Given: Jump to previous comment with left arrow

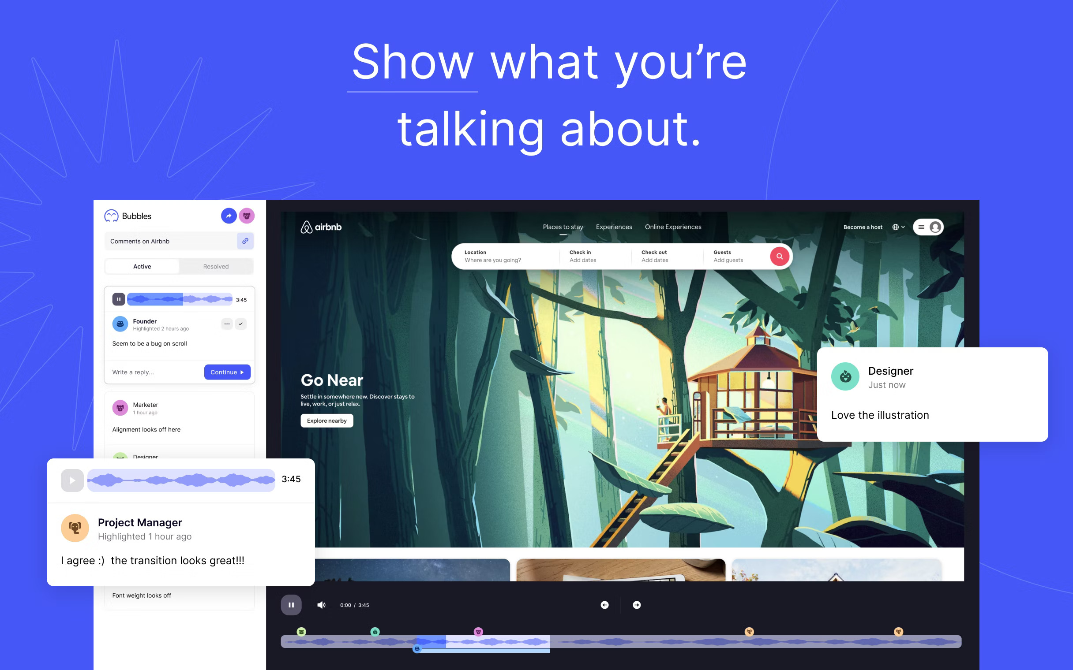Looking at the screenshot, I should point(604,605).
